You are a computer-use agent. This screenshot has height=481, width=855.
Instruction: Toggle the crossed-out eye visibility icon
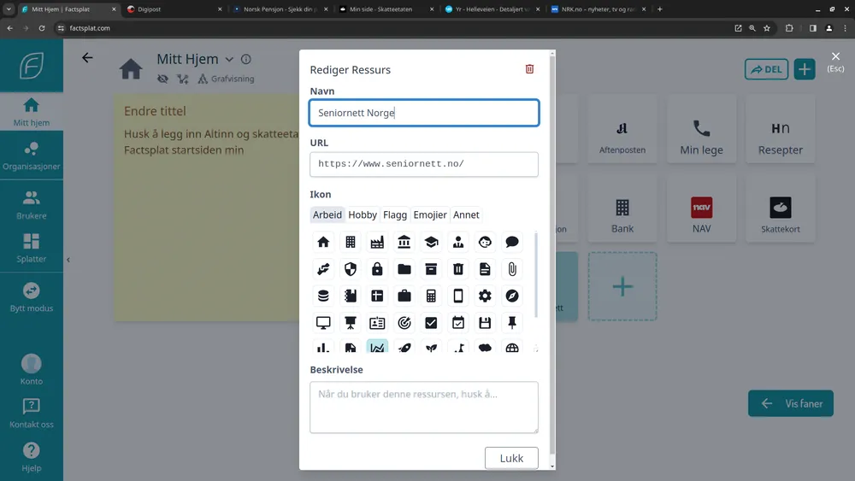click(x=162, y=79)
